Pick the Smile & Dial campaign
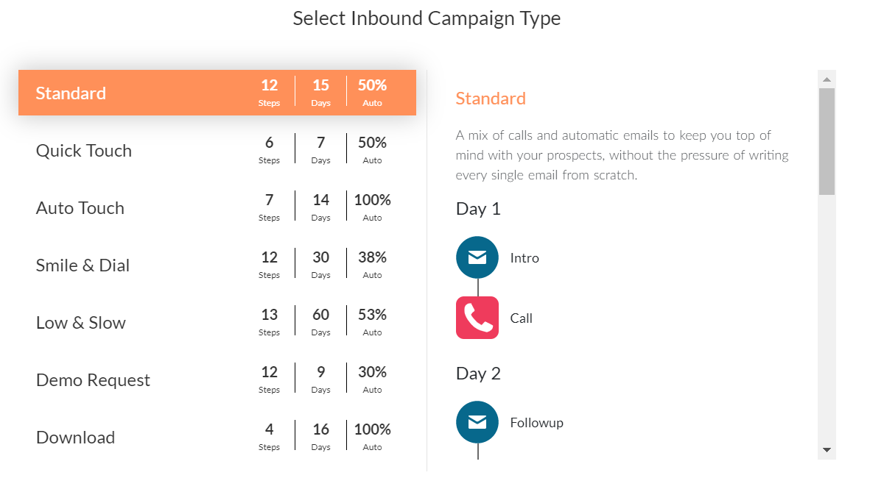The height and width of the screenshot is (478, 870). click(x=83, y=265)
